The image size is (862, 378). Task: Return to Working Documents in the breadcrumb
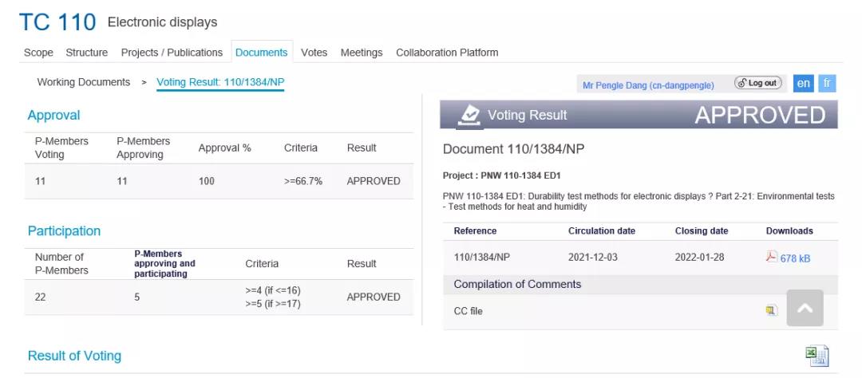click(84, 82)
